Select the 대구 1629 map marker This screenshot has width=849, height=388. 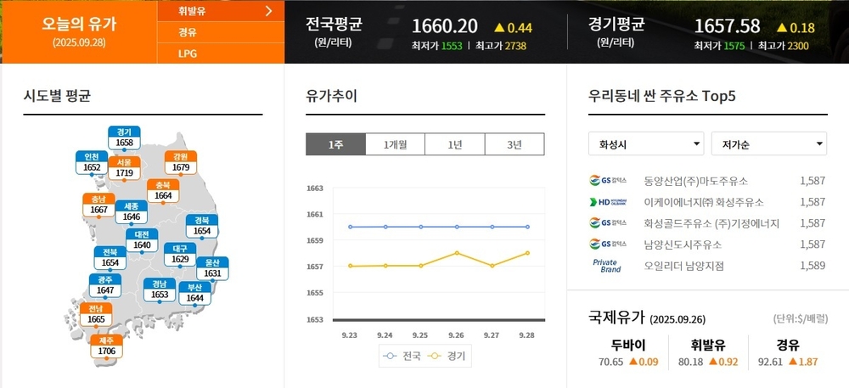point(180,254)
